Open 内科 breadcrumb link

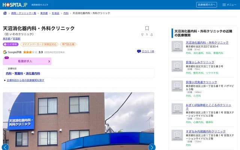tap(66, 13)
